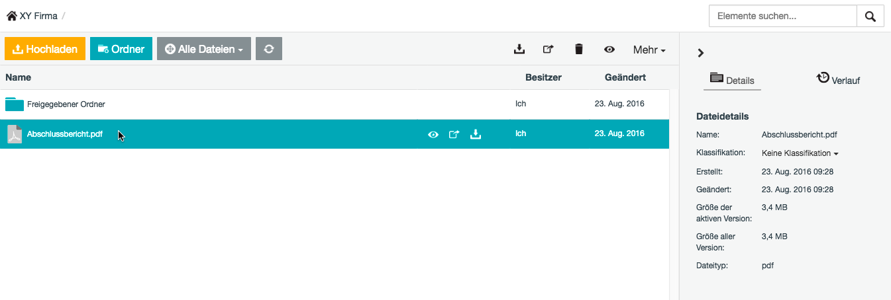Image resolution: width=891 pixels, height=300 pixels.
Task: Click the teal folder icon of Freigegebener Ordner
Action: (x=15, y=104)
